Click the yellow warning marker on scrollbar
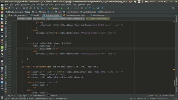Viewport: 178px width, 100px height. tap(174, 70)
